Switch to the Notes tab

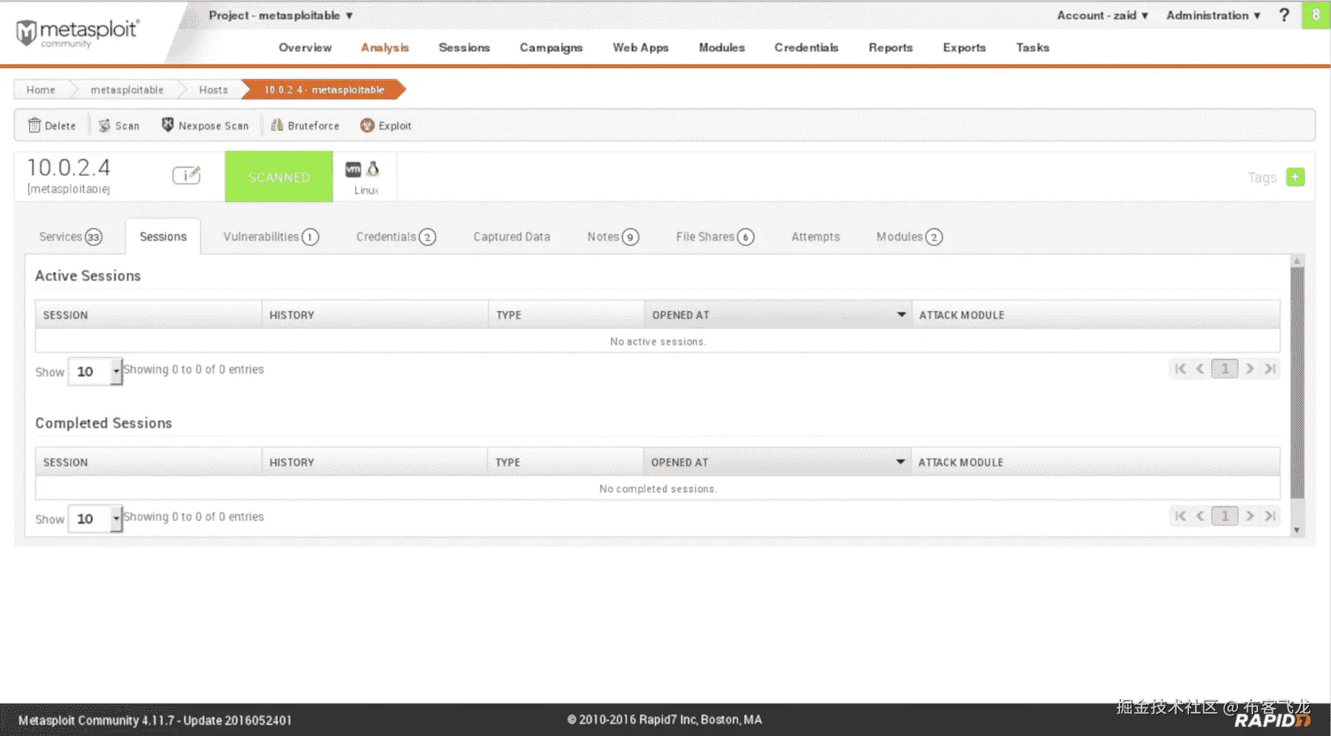pos(613,237)
